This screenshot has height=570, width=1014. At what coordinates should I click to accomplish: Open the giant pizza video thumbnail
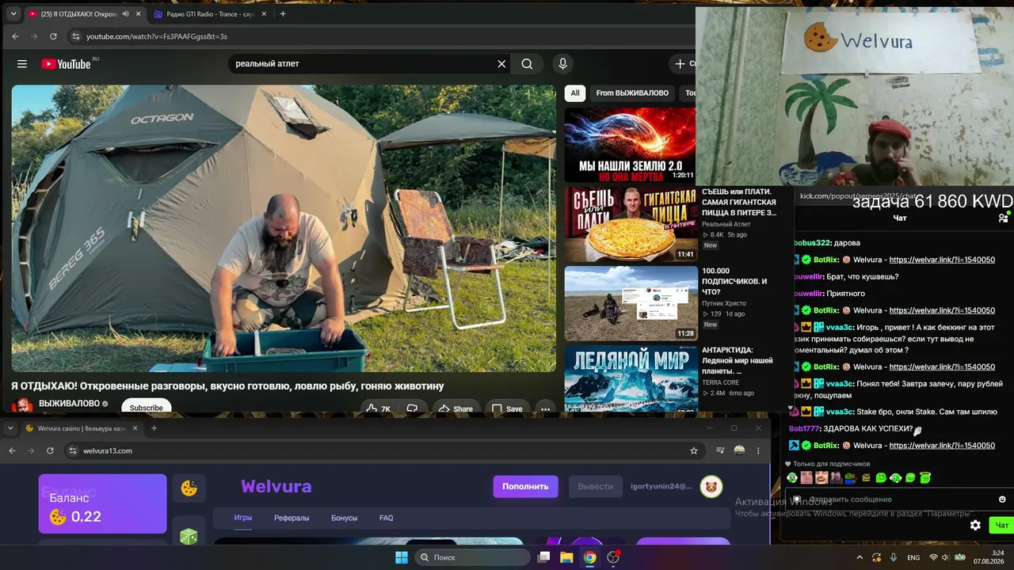pos(631,224)
